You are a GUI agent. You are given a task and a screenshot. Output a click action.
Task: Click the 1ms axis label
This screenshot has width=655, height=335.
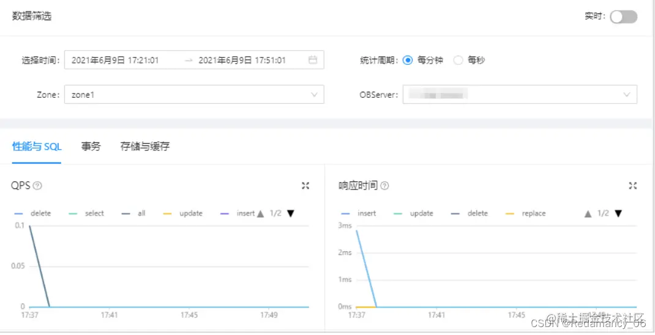point(346,280)
